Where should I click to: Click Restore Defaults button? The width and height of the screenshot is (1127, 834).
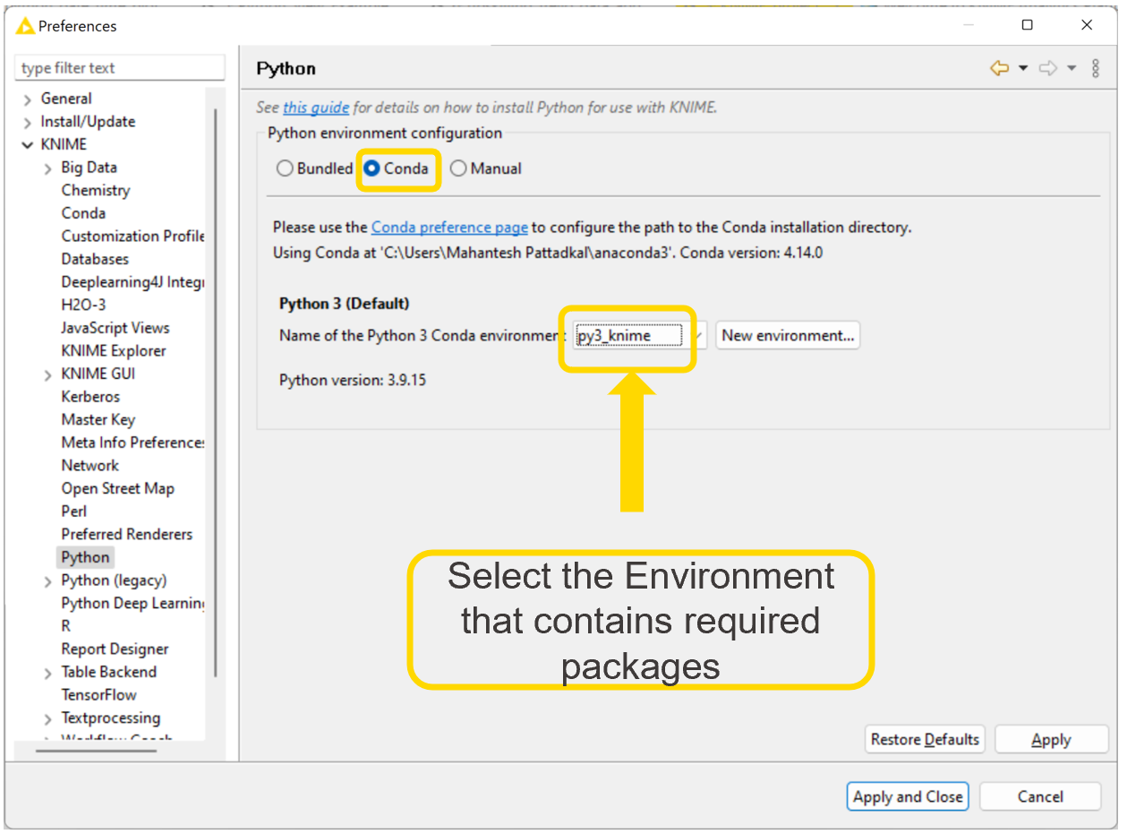click(925, 740)
